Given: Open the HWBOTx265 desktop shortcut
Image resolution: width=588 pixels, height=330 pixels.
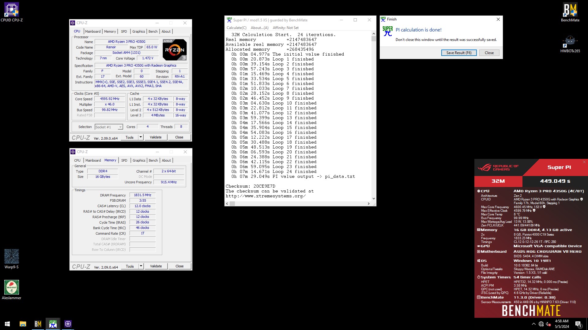Looking at the screenshot, I should [x=570, y=44].
